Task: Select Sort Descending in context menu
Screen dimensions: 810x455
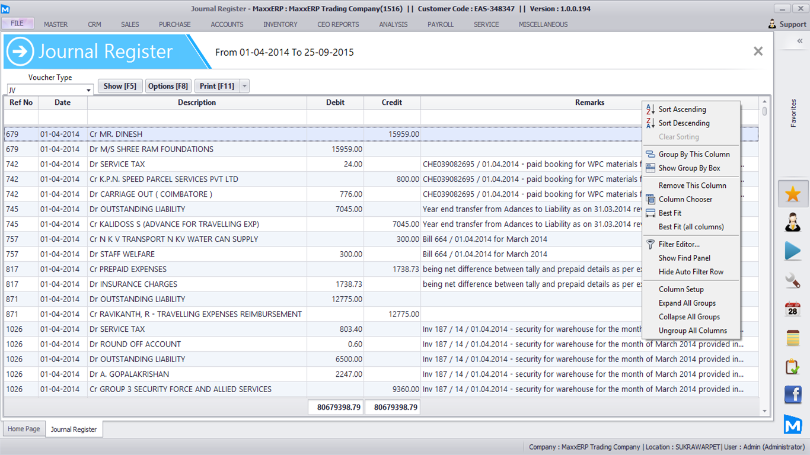Action: click(684, 123)
